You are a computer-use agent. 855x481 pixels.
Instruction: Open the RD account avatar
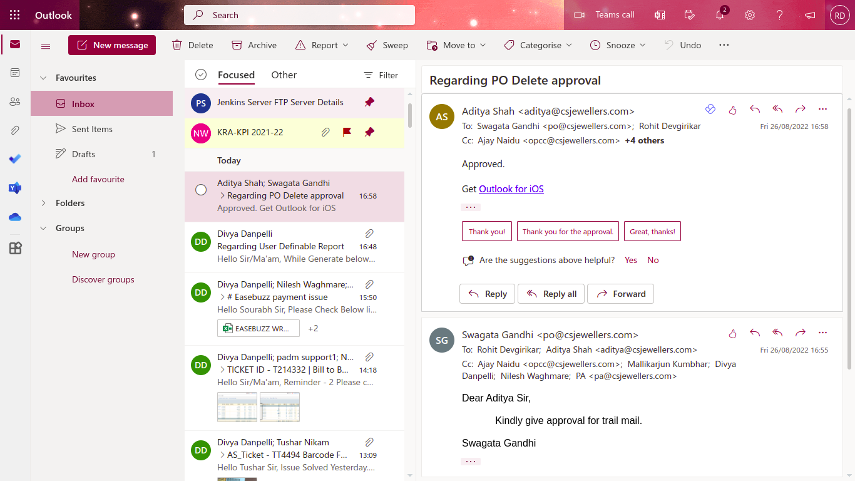pyautogui.click(x=840, y=15)
